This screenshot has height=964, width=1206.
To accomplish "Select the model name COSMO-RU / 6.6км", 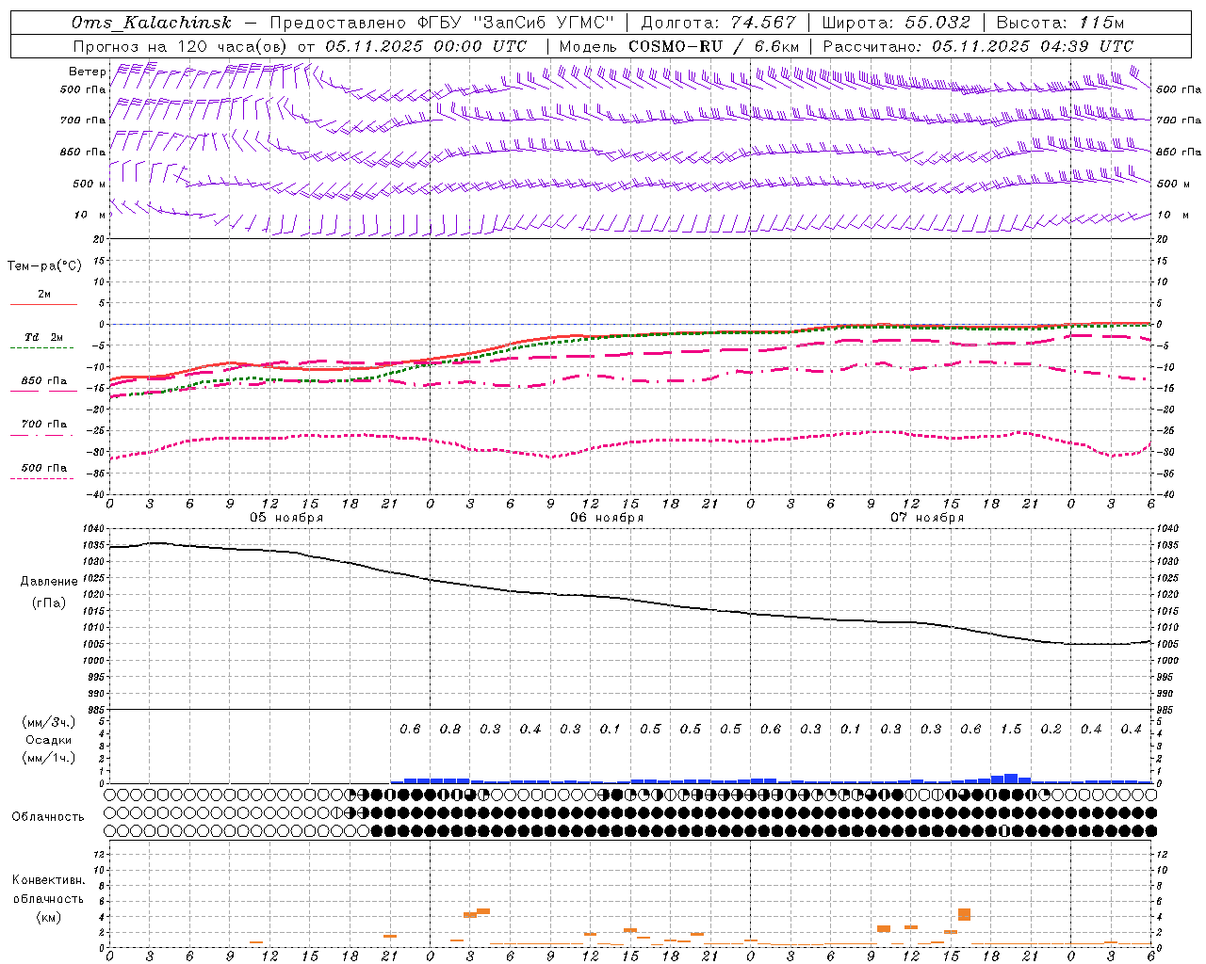I will click(x=713, y=46).
